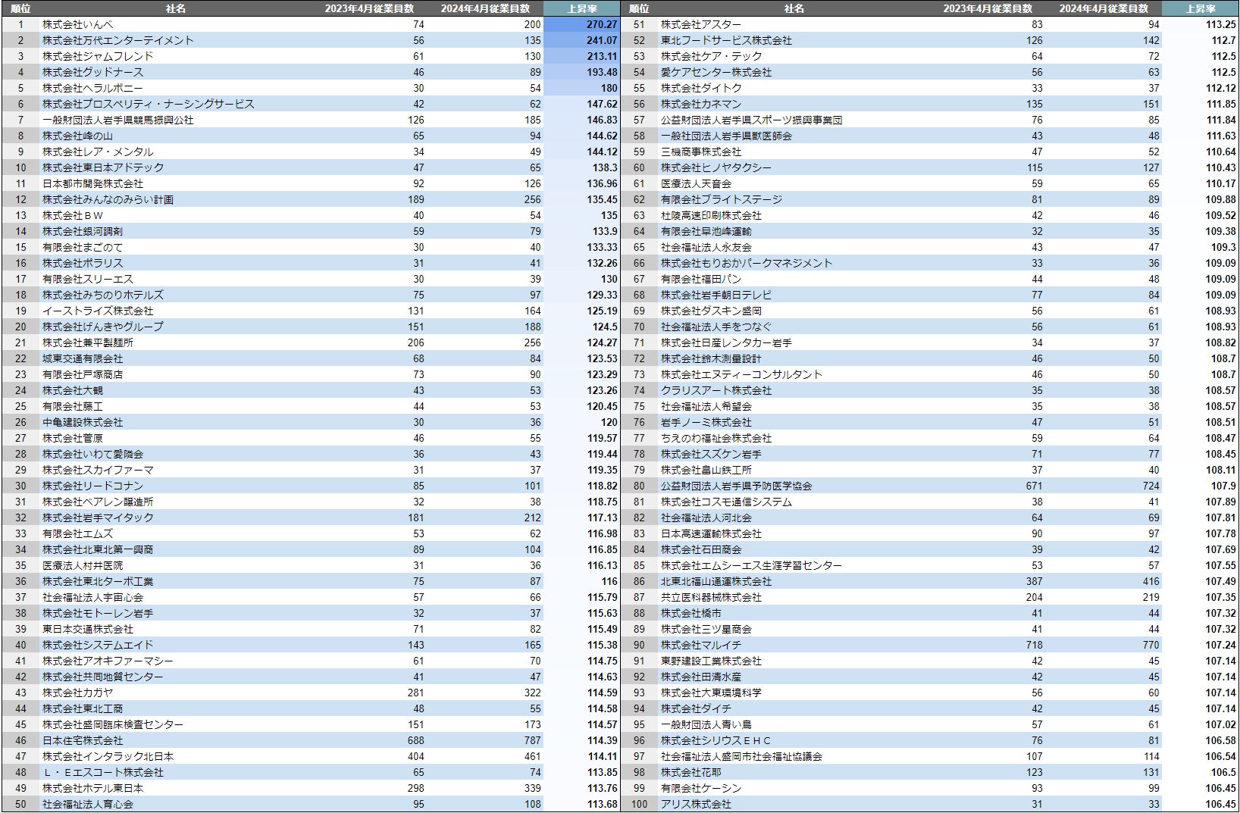
Task: Select 株式会社プロスペリティ・ナーシングサービス
Action: pyautogui.click(x=149, y=104)
